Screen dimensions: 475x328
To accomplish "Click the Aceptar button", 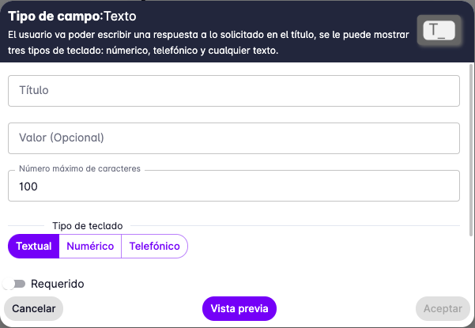I will (x=443, y=308).
